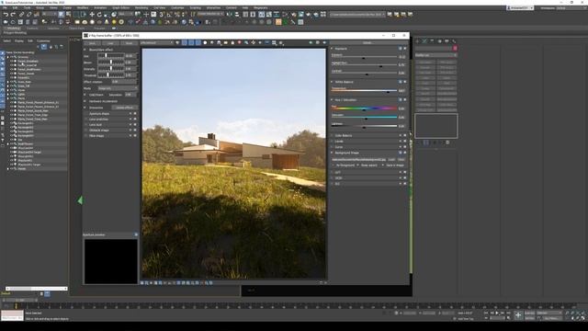Click the Select Object tool icon
Screen dimensions: 588x331
(62, 15)
